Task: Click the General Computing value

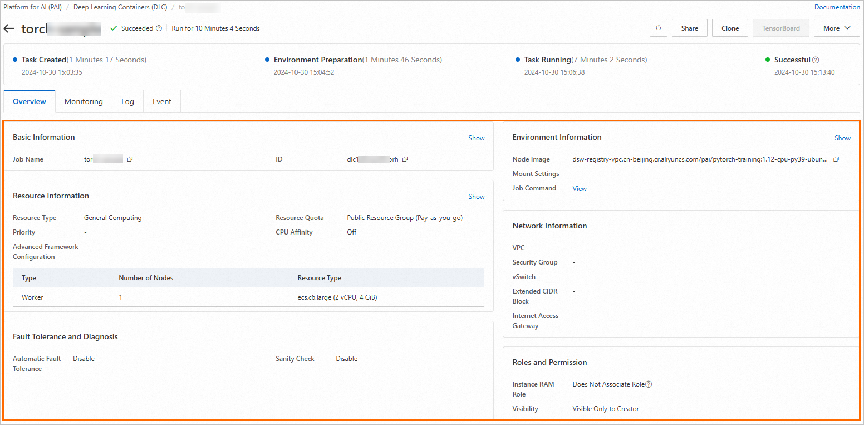Action: (x=113, y=218)
